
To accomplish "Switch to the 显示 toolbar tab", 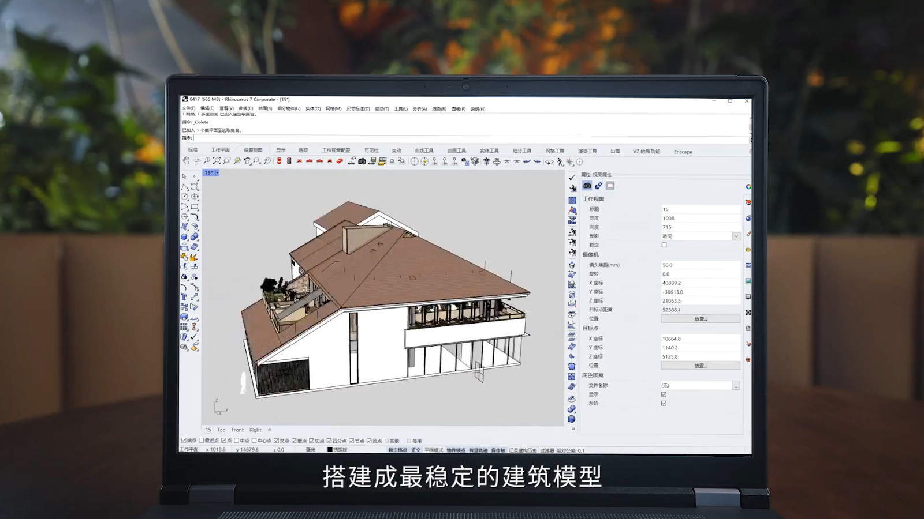I will pos(281,150).
